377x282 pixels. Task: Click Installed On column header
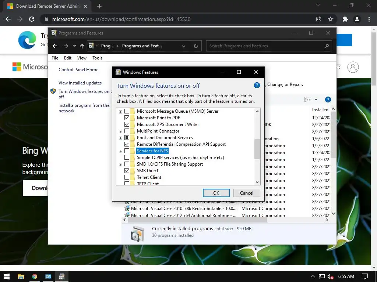point(321,109)
